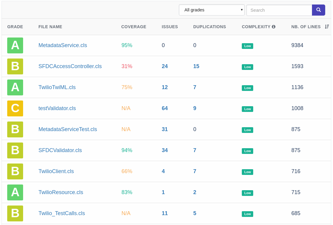This screenshot has height=225, width=333.
Task: Click the 83% coverage of TwilioResource.cls
Action: [127, 192]
